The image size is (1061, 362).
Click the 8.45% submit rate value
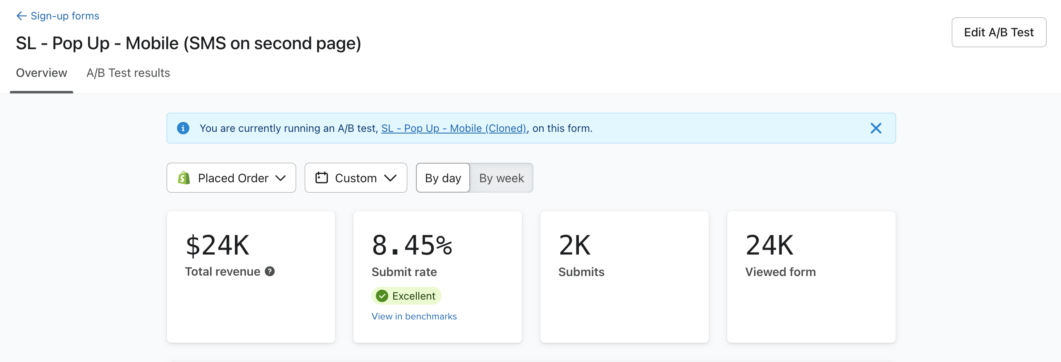coord(412,245)
